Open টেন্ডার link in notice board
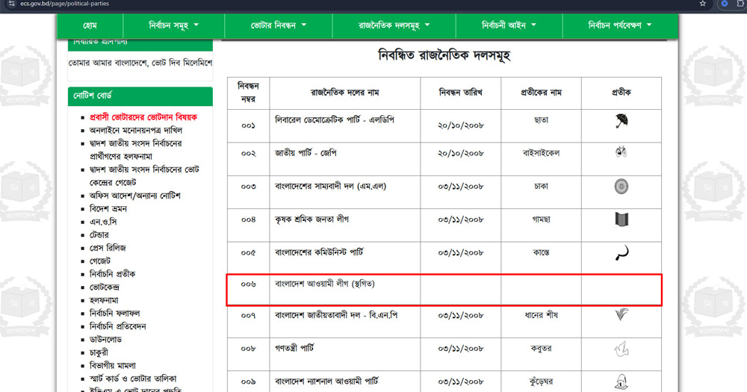Screen dimensions: 747x392 (99, 234)
